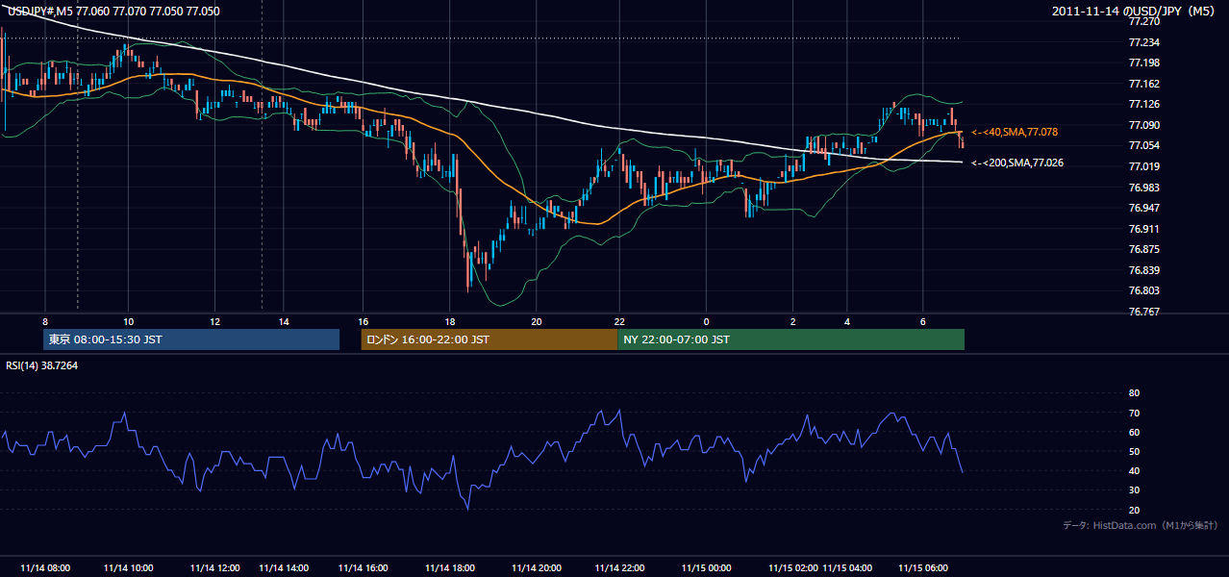Click the HistData.com data source text
Image resolution: width=1229 pixels, height=577 pixels.
[1141, 525]
